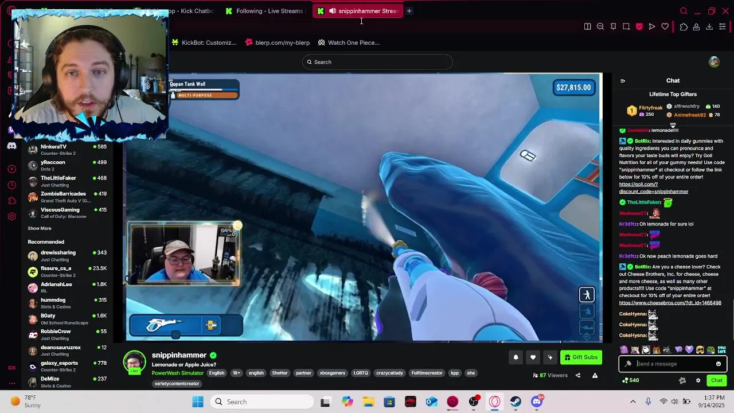Show hidden system tray icons
Screen dimensions: 734x413
tap(633, 402)
